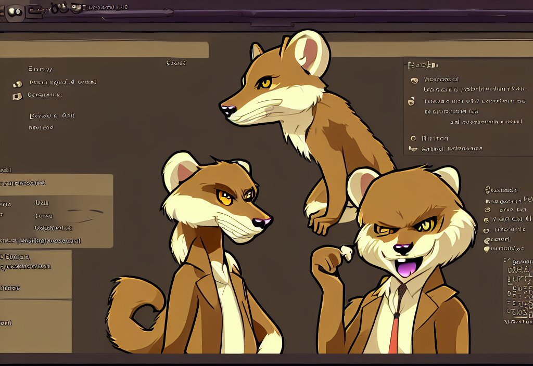
Task: Click the square icon below it in the upper-left list
Action: 17,96
